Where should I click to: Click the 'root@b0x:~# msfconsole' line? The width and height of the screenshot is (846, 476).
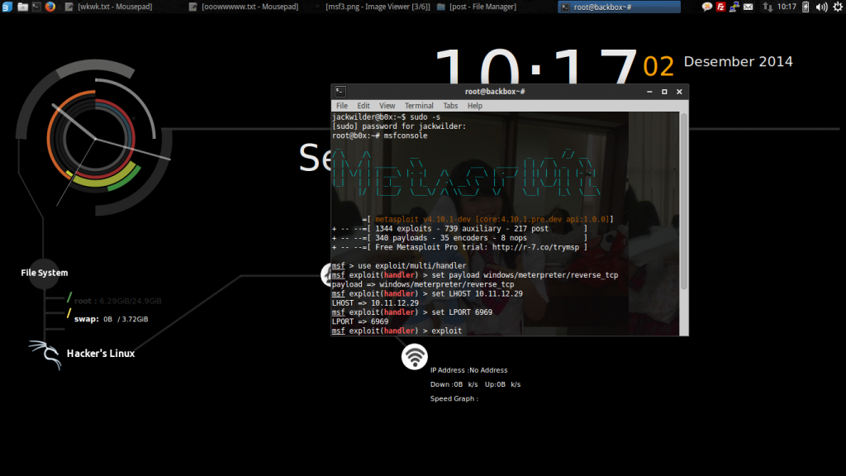point(379,136)
